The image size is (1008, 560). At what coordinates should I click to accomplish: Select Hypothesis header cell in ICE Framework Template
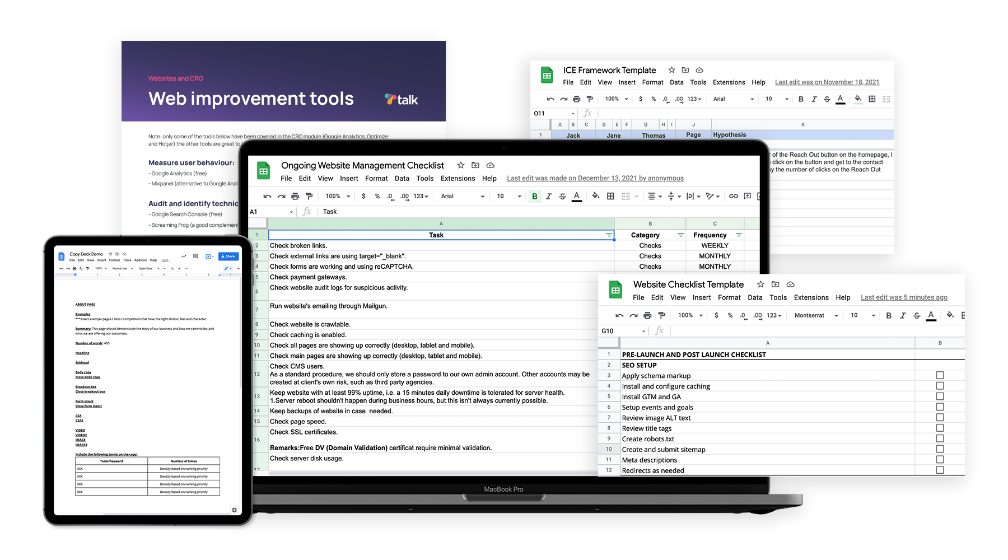click(x=802, y=135)
